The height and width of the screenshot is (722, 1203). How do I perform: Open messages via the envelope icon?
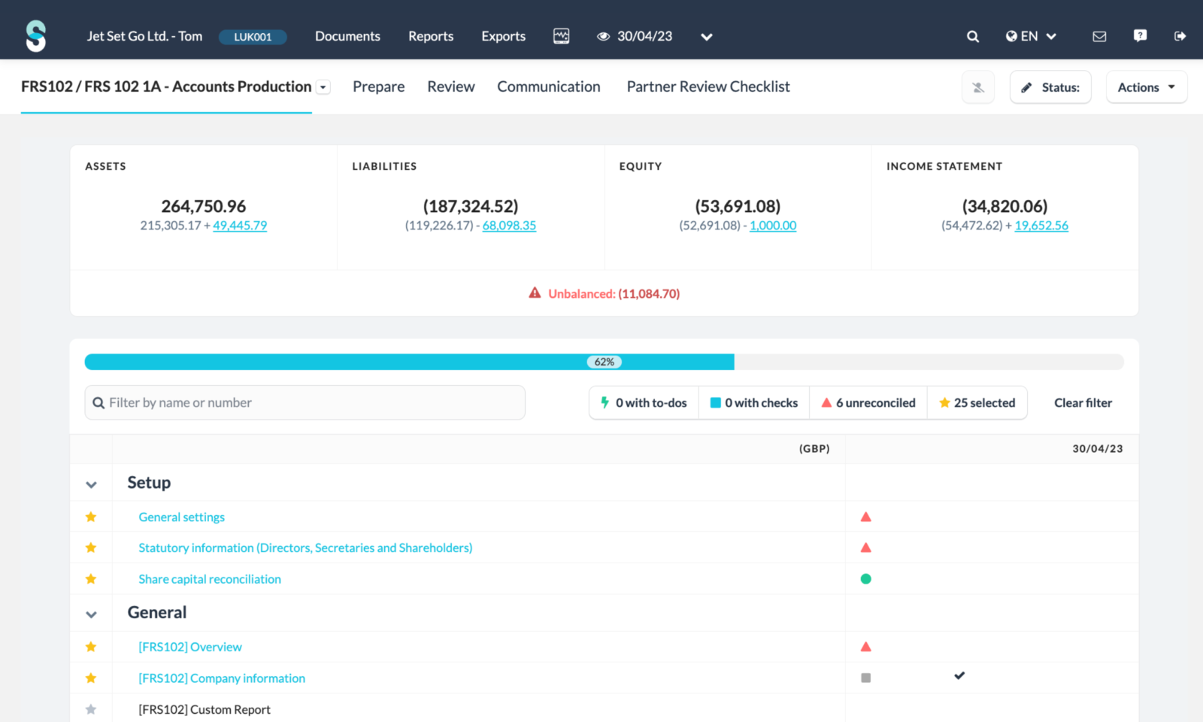(x=1099, y=35)
